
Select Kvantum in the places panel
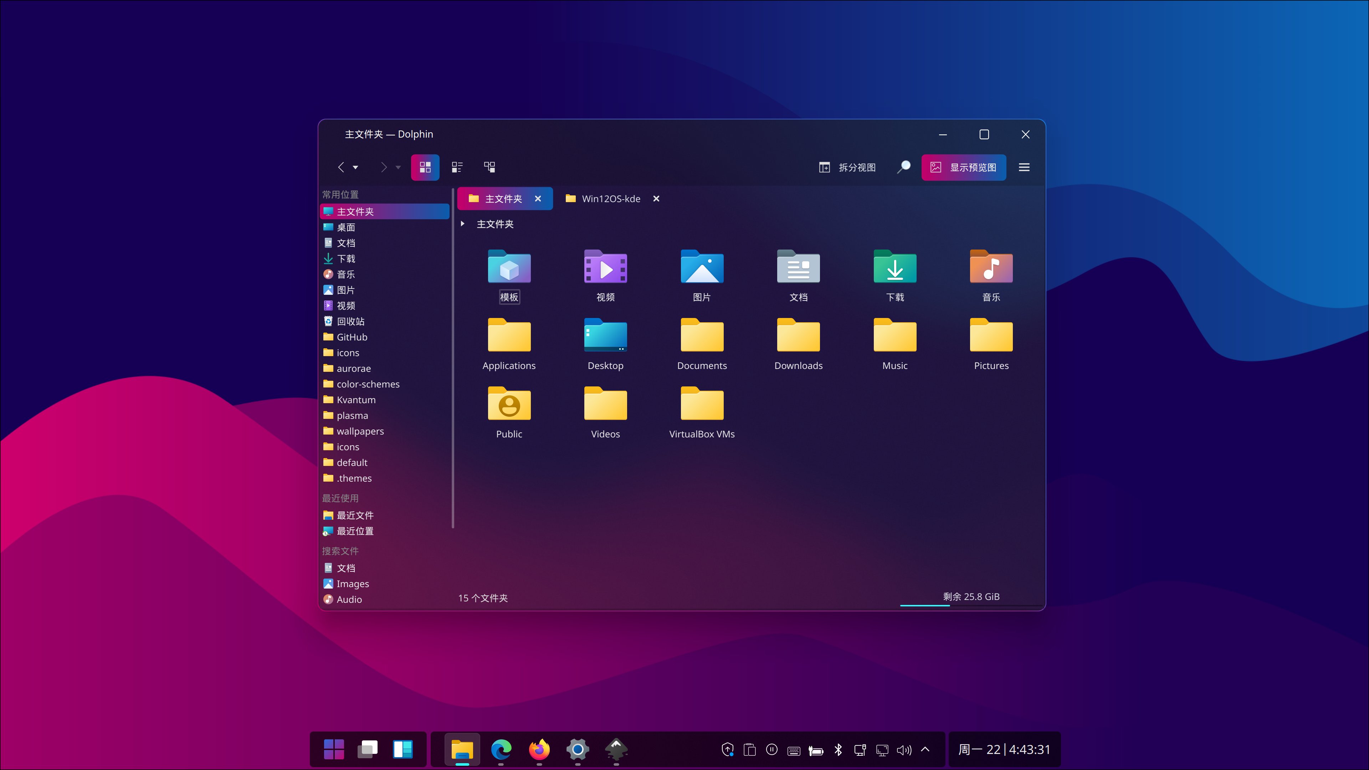point(355,400)
